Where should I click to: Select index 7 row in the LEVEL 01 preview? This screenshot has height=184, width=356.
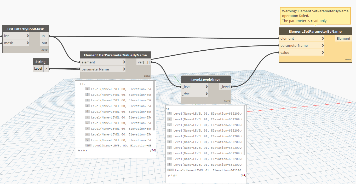click(205, 153)
